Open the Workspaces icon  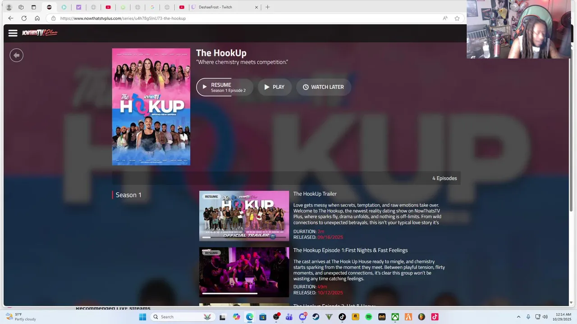(21, 7)
